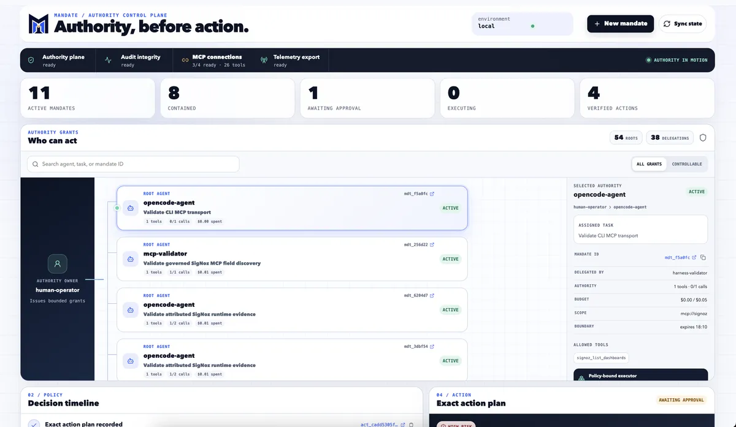Viewport: 736px width, 427px height.
Task: Copy mandate ID in selected authority panel
Action: pos(703,257)
